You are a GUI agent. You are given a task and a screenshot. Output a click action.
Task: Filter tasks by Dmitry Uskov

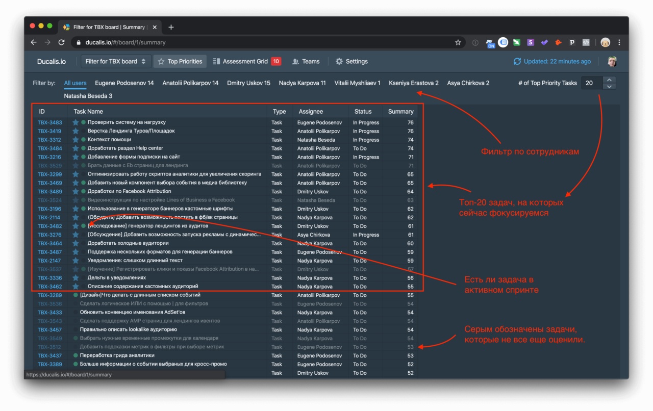pos(248,83)
